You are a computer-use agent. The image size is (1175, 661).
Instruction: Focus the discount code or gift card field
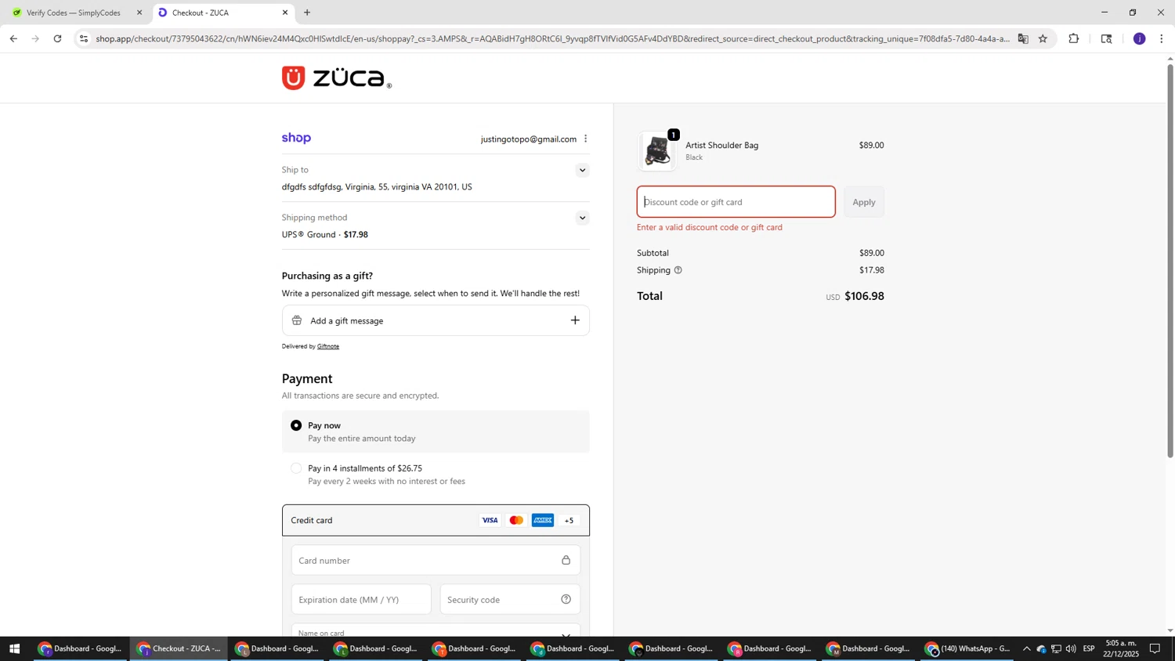coord(736,202)
